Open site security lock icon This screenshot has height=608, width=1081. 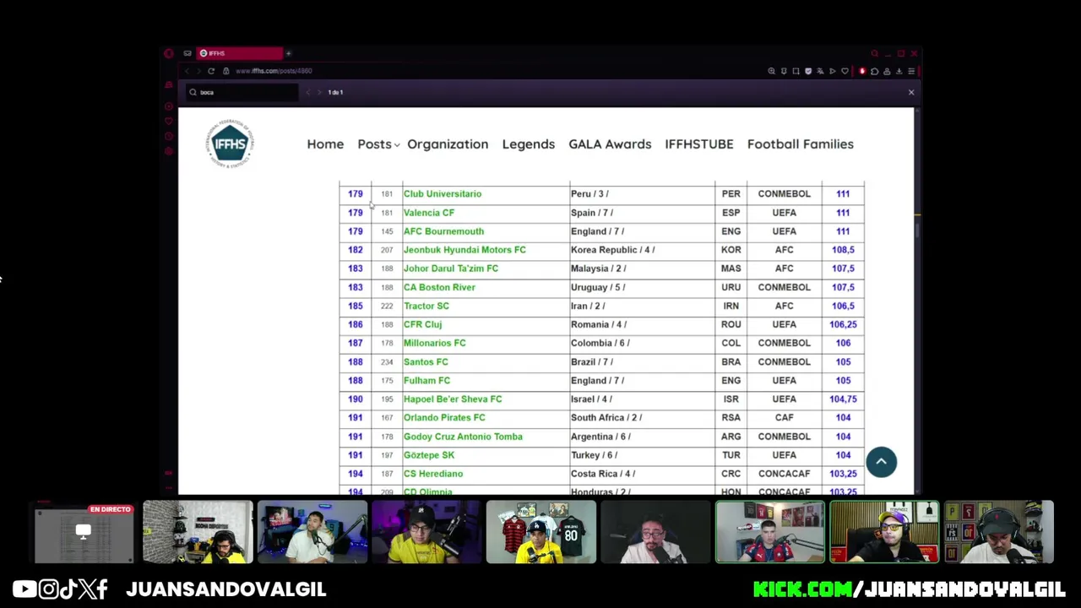(x=225, y=71)
